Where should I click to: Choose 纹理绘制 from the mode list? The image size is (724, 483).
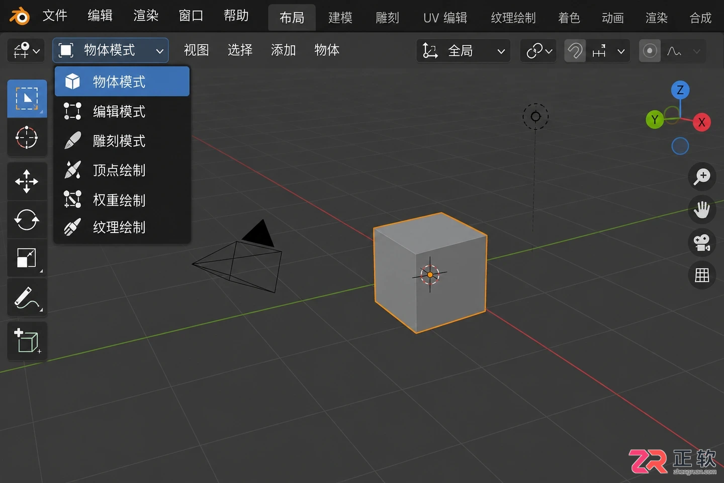tap(122, 227)
